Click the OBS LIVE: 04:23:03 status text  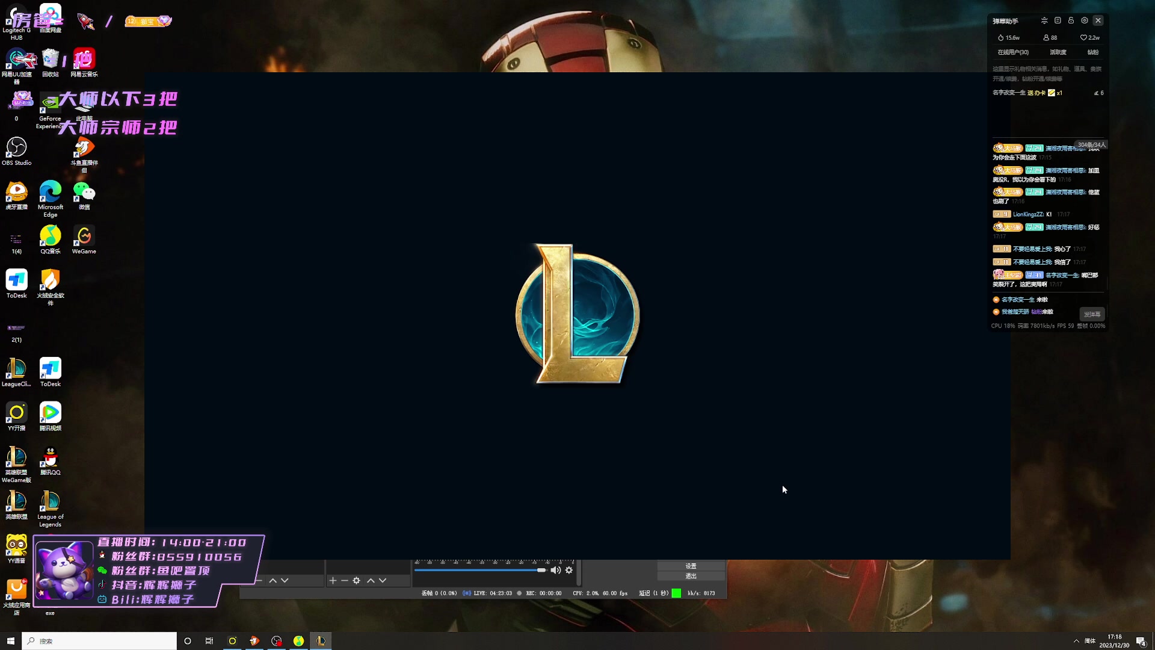coord(493,593)
